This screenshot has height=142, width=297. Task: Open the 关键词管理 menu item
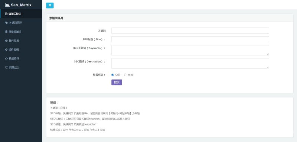click(21, 23)
